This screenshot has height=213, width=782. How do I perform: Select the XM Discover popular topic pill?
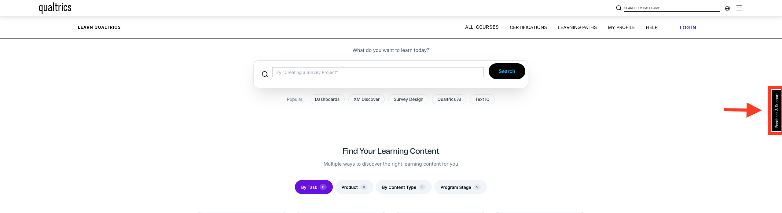[366, 99]
